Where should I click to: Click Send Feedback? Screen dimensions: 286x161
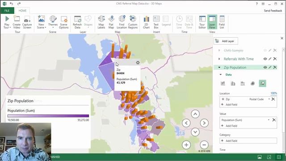pos(273,11)
